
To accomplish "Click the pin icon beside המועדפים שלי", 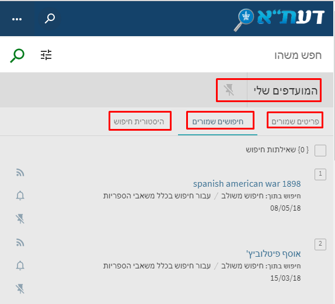I will point(229,90).
